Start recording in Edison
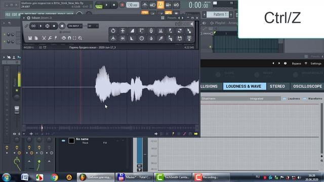The width and height of the screenshot is (324, 182). coord(62,26)
